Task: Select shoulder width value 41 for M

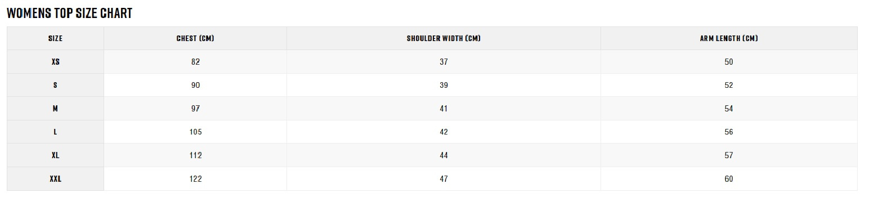Action: pyautogui.click(x=444, y=109)
